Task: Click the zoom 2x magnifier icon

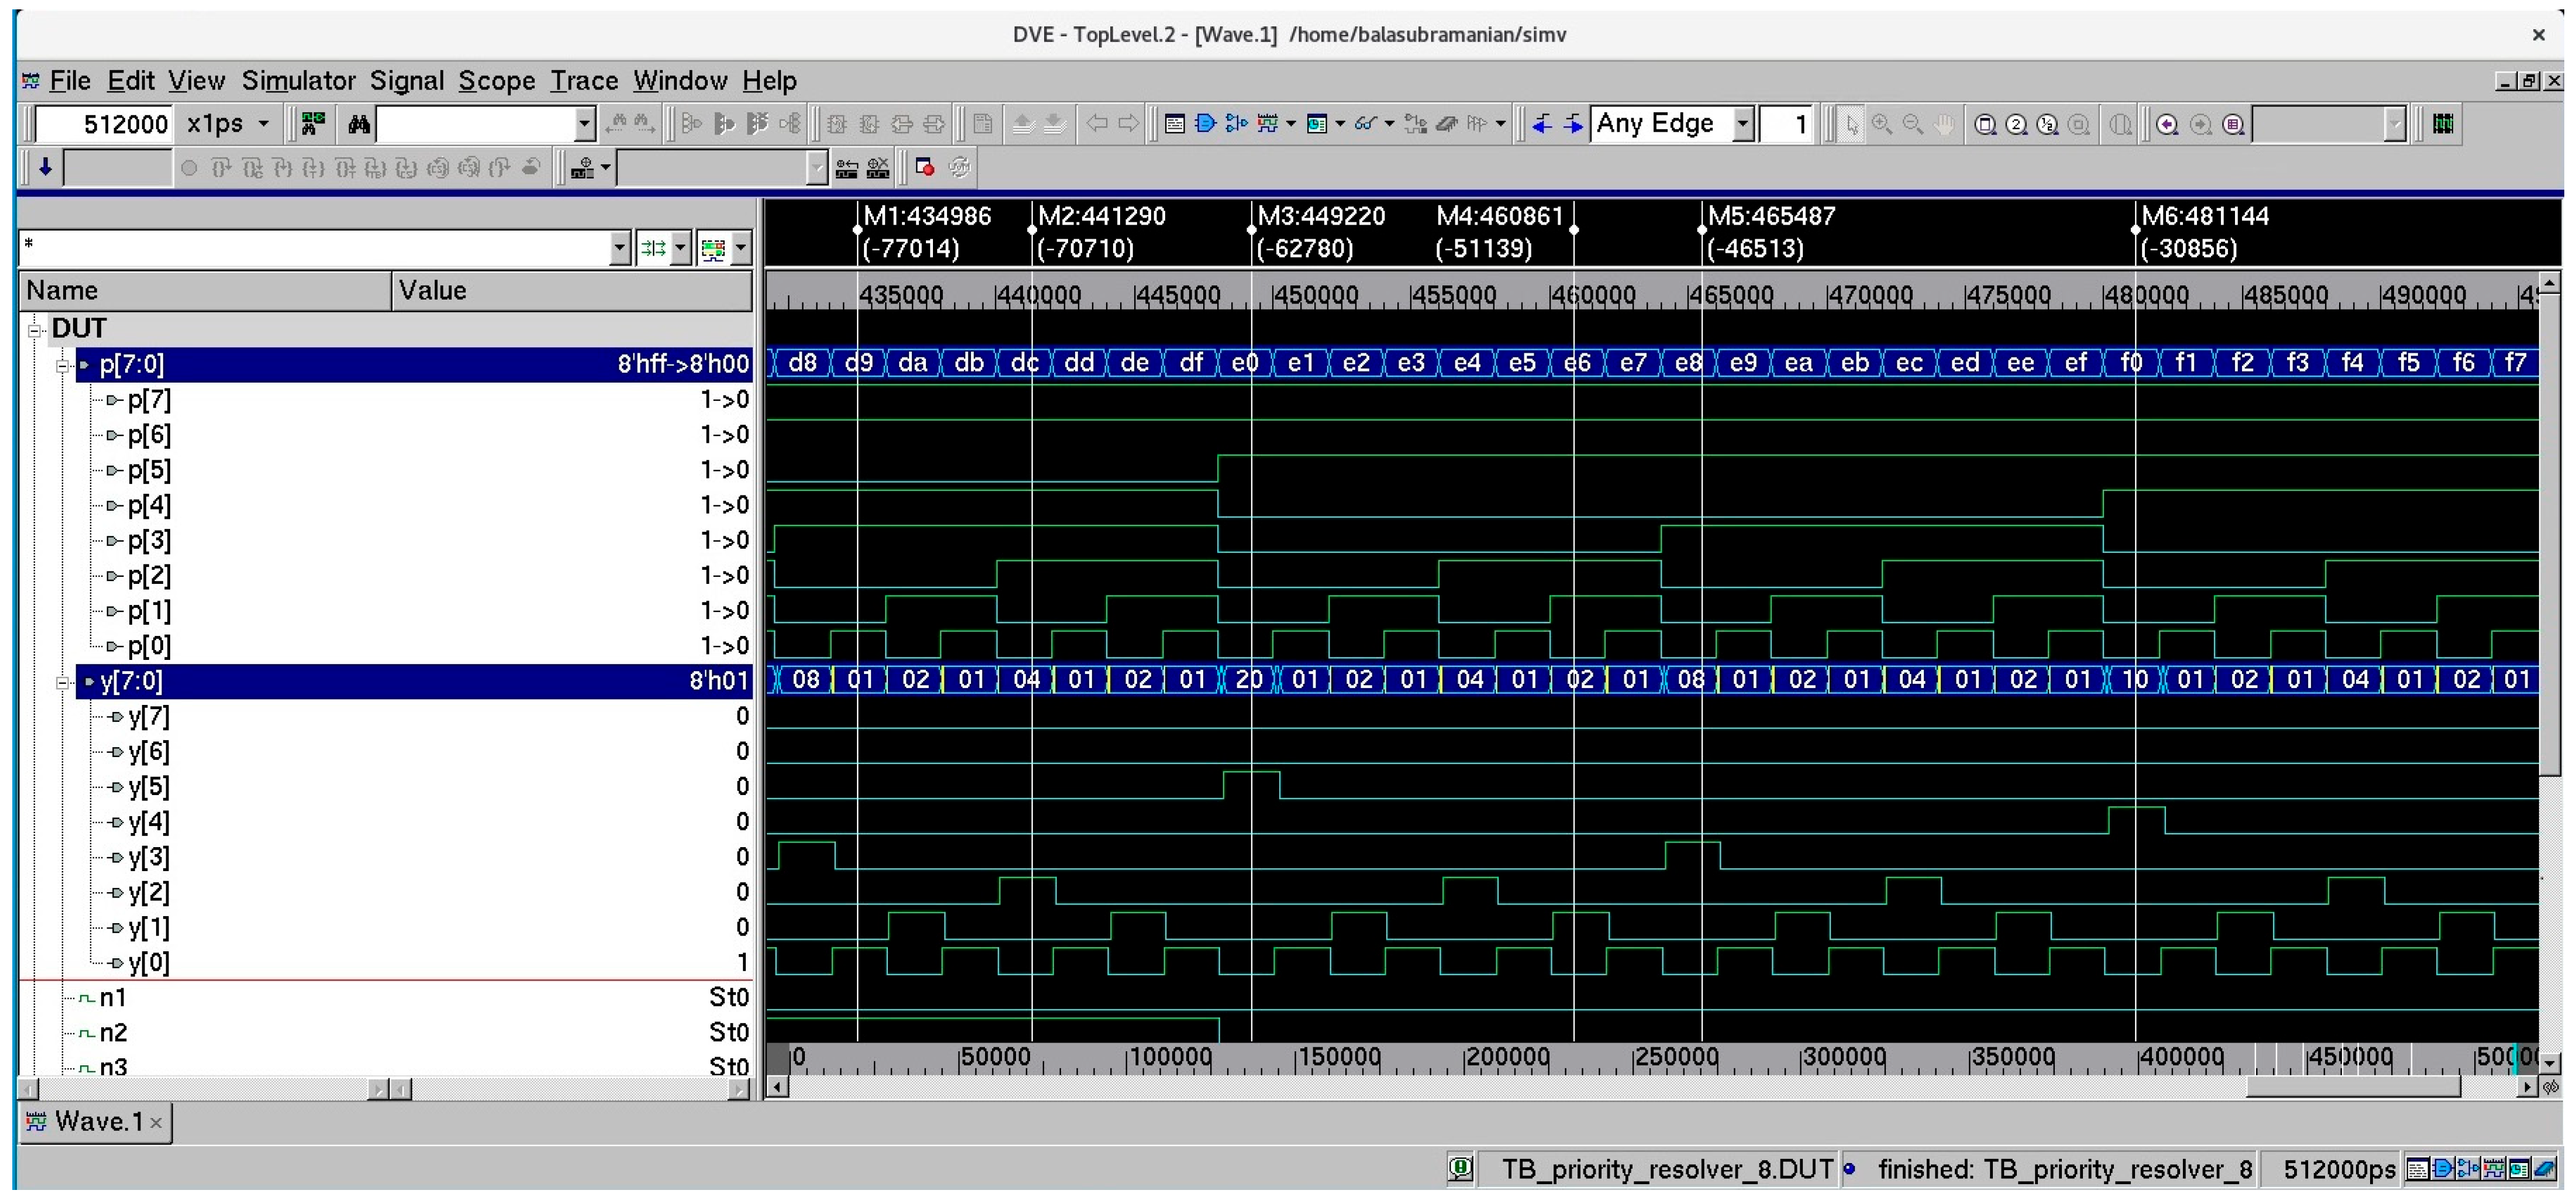Action: click(x=2016, y=125)
